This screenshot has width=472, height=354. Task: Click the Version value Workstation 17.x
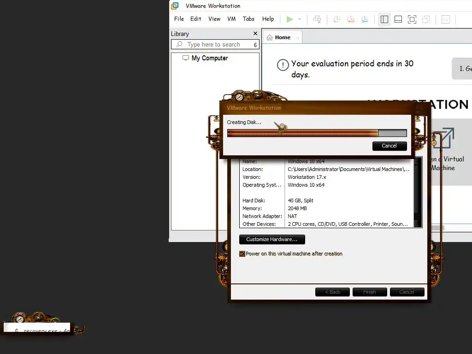coord(307,177)
